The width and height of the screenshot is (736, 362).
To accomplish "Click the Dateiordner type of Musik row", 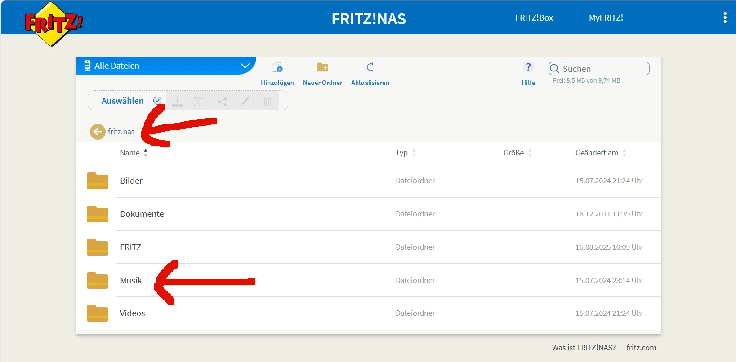I will tap(415, 280).
